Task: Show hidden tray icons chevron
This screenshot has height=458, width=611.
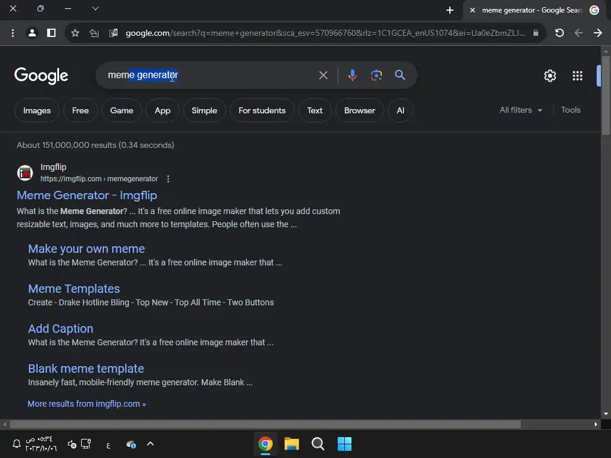Action: pyautogui.click(x=150, y=444)
